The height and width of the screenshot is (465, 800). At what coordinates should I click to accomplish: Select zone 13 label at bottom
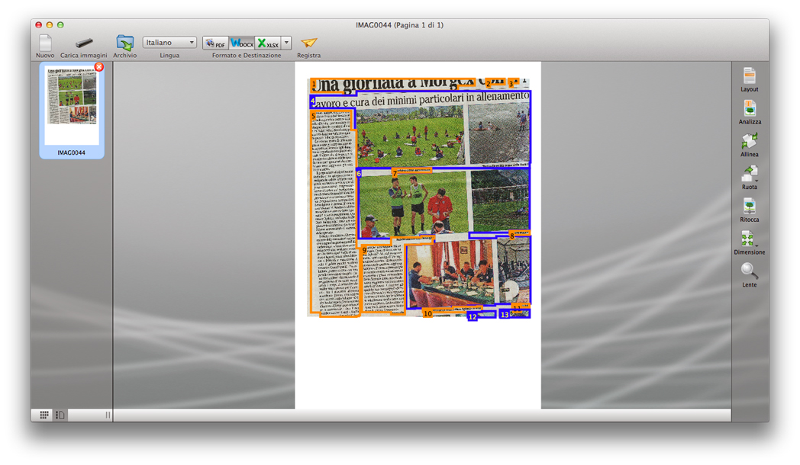point(505,315)
